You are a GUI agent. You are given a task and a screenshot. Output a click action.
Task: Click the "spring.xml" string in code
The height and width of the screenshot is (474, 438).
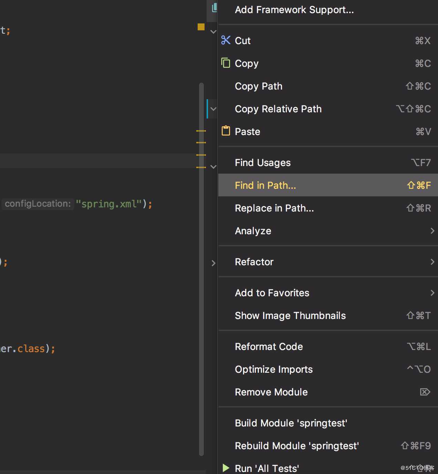pyautogui.click(x=109, y=204)
